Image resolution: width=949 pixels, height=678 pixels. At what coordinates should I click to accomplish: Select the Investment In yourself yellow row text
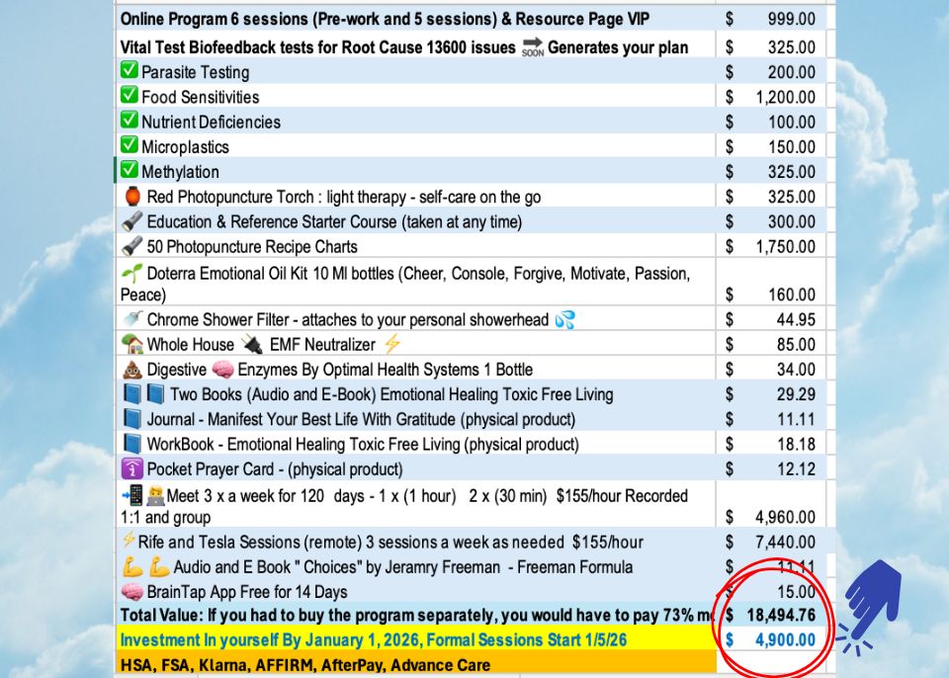(x=374, y=639)
